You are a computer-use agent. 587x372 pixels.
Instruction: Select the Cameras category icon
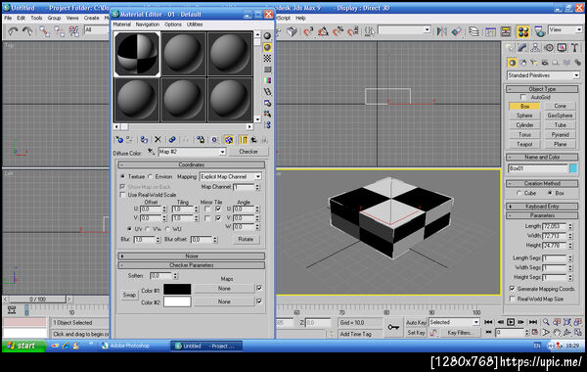click(545, 63)
